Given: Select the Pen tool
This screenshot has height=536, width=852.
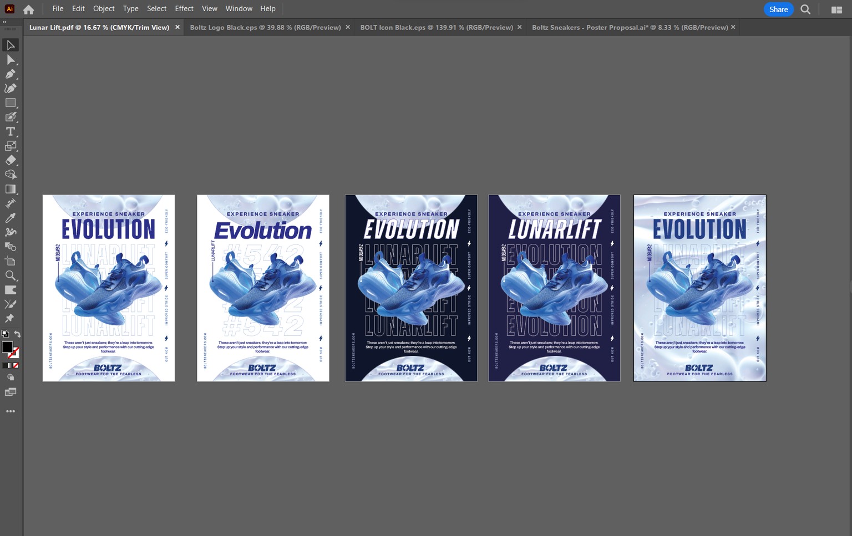Looking at the screenshot, I should point(11,74).
